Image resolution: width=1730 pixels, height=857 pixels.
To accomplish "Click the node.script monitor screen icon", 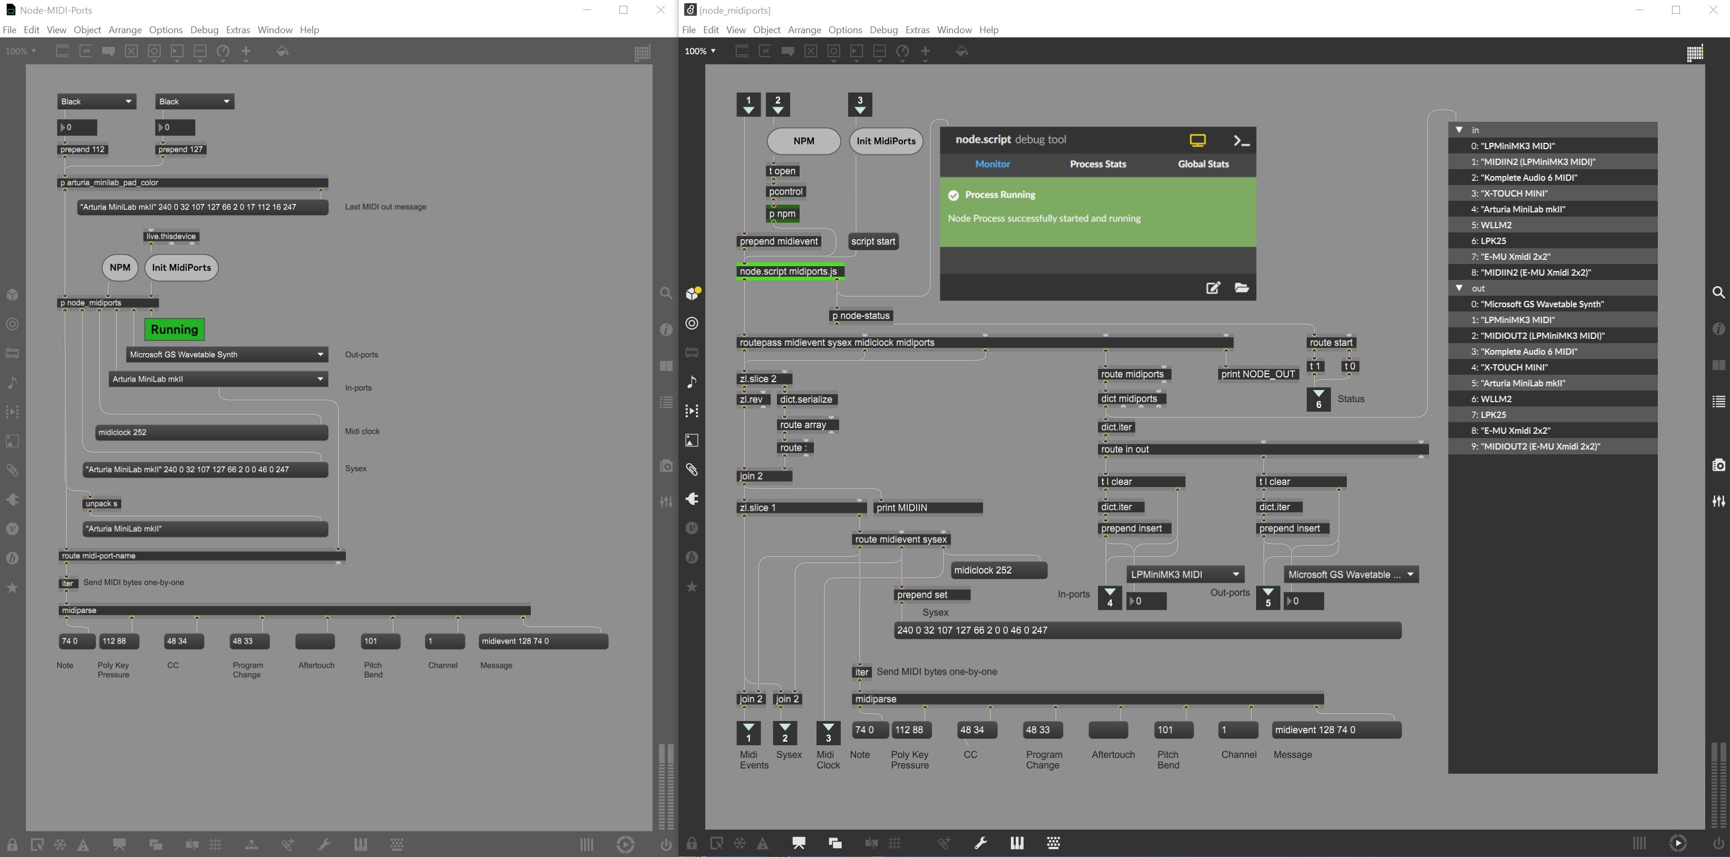I will coord(1198,140).
